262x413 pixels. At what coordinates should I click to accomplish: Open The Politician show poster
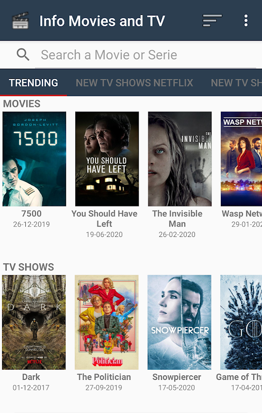coord(107,322)
